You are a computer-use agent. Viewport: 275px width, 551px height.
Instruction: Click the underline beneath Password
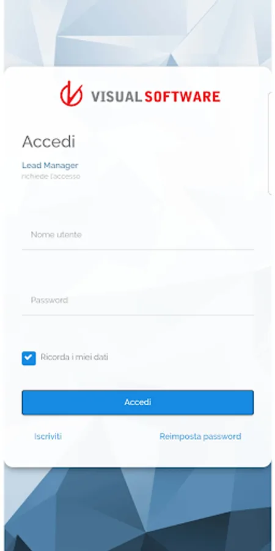pyautogui.click(x=138, y=315)
